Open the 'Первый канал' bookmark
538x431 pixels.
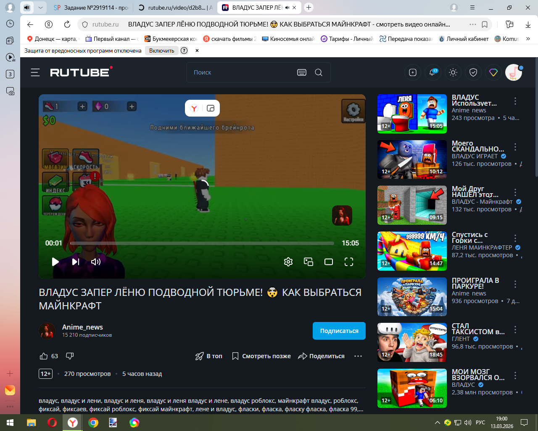112,39
